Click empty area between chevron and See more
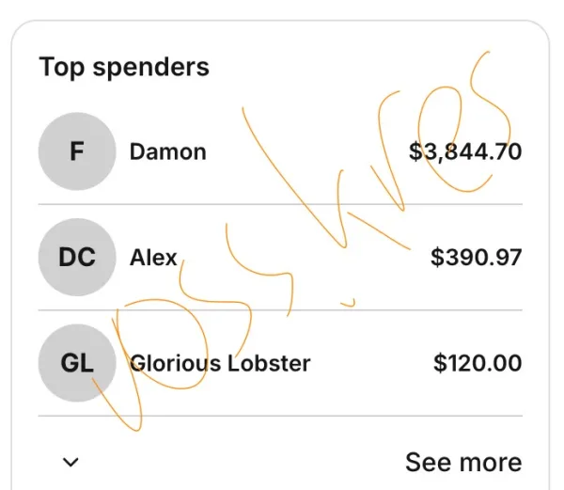 point(235,462)
